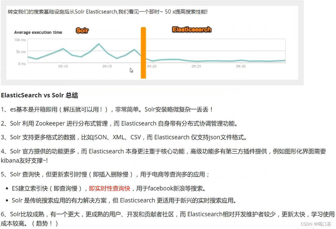Viewport: 336px width, 229px height.
Task: Click the chart caption mentioning 50 x提高搜索性能
Action: [x=108, y=12]
